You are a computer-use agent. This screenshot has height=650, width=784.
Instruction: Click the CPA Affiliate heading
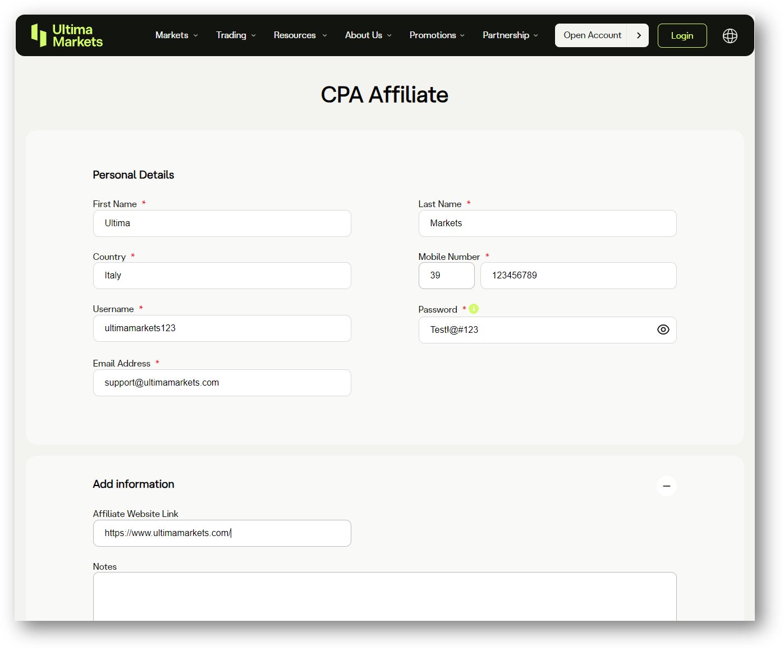[384, 95]
